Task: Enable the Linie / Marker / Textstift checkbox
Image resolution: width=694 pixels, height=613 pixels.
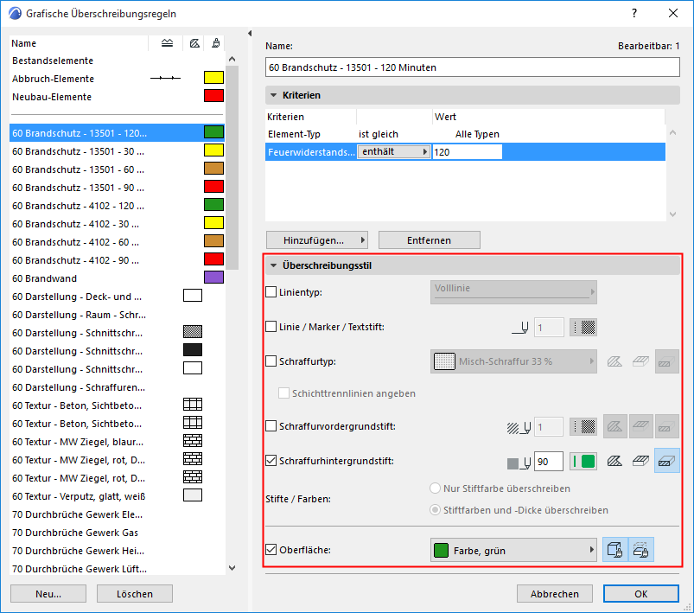Action: 271,327
